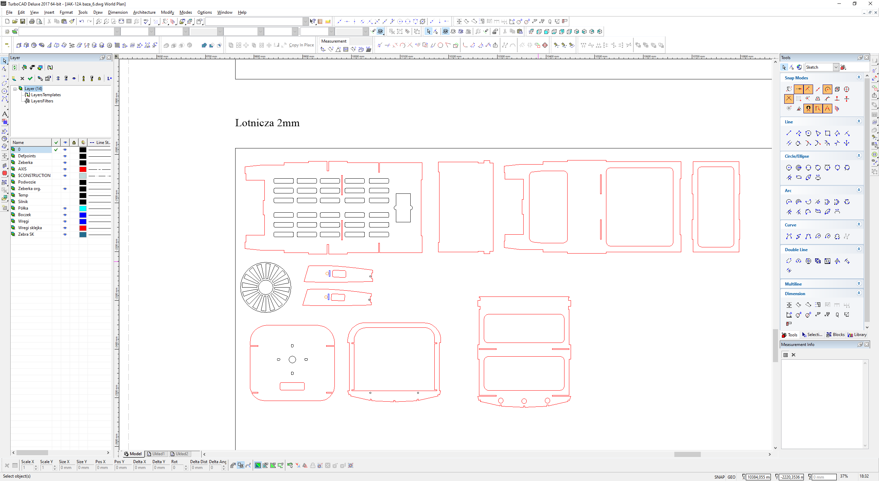
Task: Toggle visibility of the Półka layer
Action: coord(65,208)
